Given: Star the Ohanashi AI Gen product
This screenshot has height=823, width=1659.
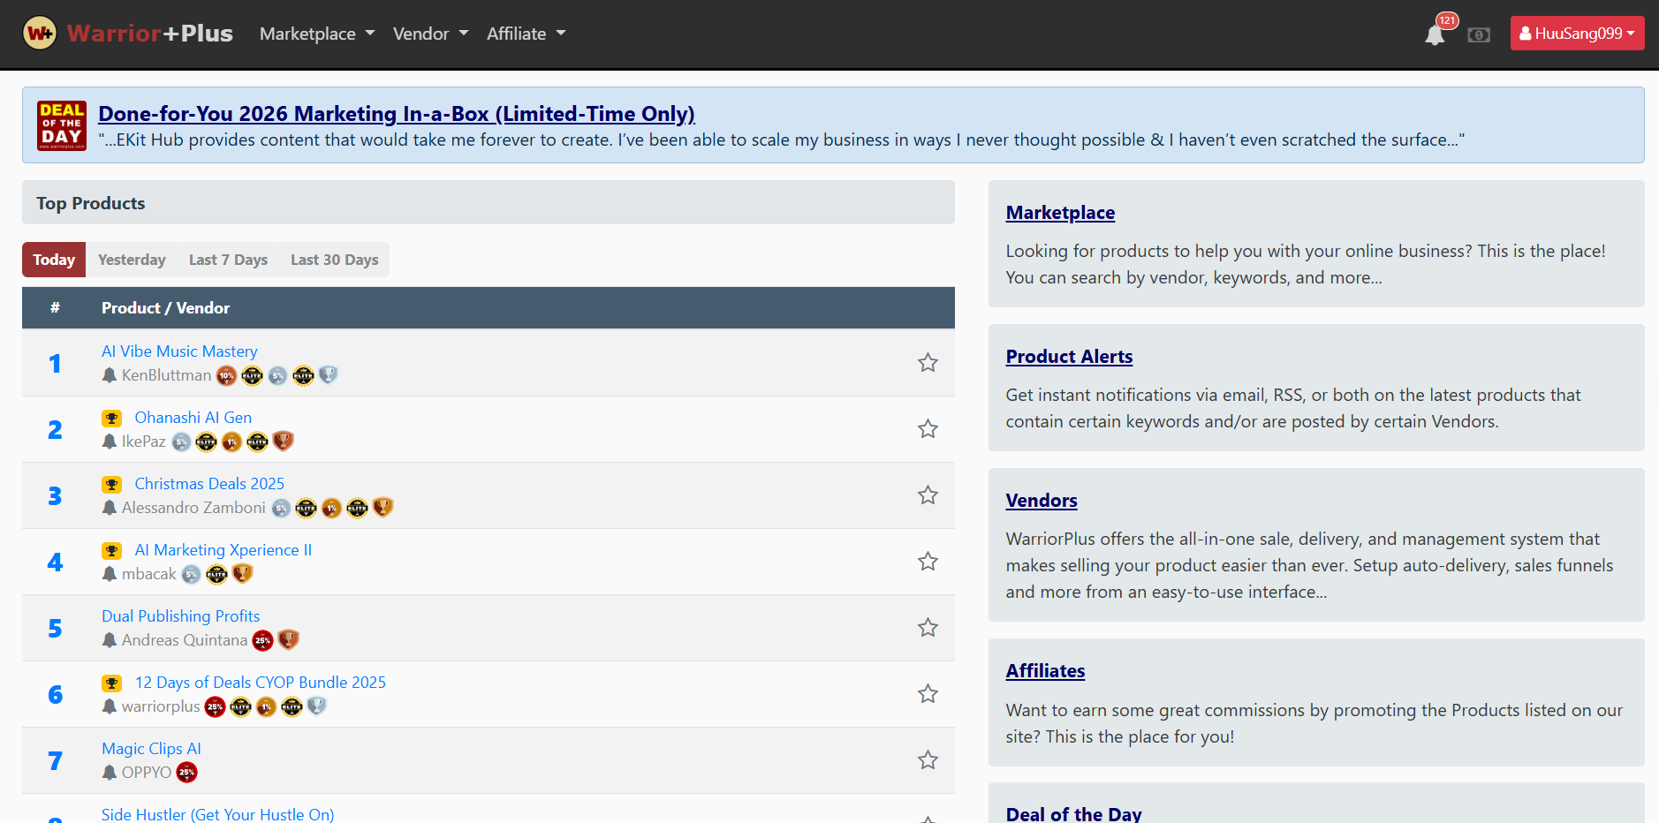Looking at the screenshot, I should (x=928, y=429).
